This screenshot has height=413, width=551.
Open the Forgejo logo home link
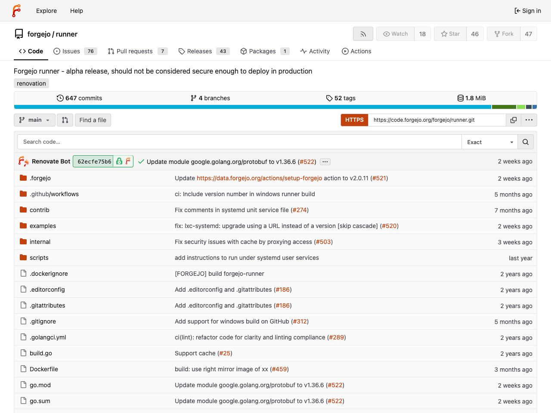[x=16, y=11]
